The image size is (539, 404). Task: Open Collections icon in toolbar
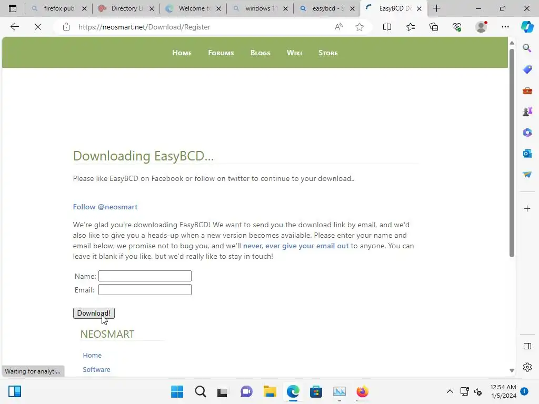[434, 27]
